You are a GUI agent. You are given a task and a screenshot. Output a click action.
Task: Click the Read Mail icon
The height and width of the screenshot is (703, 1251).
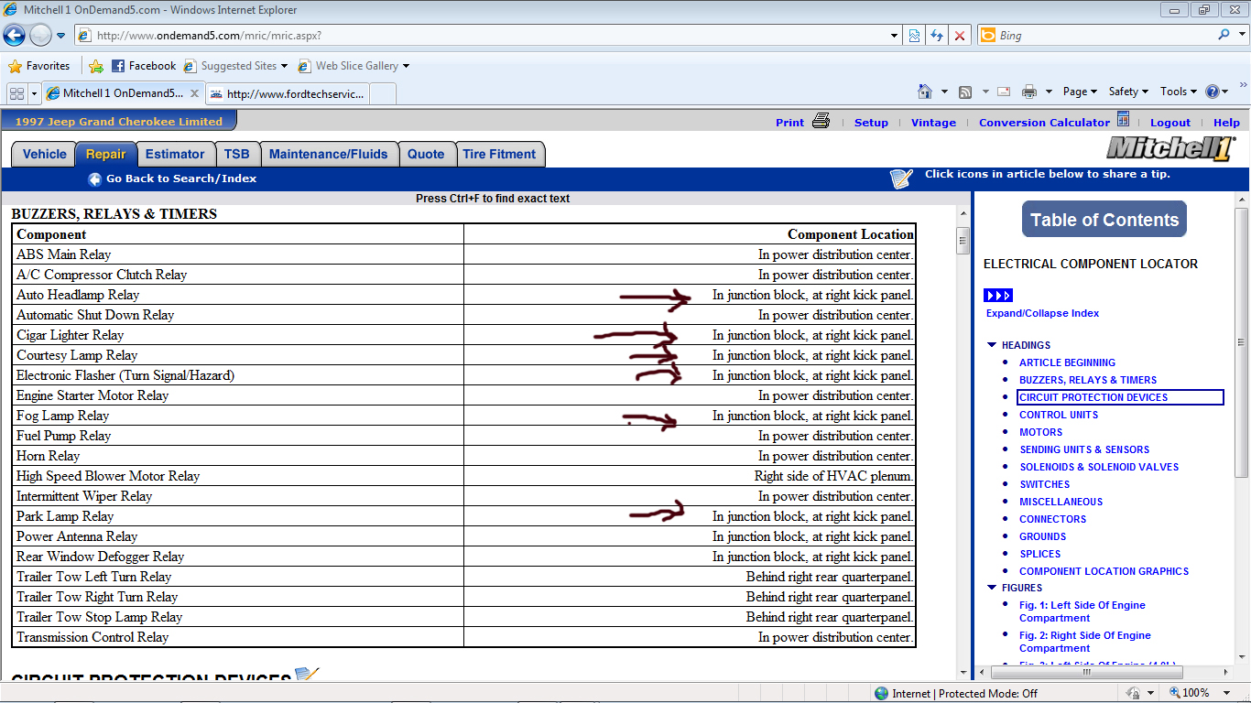click(1004, 92)
